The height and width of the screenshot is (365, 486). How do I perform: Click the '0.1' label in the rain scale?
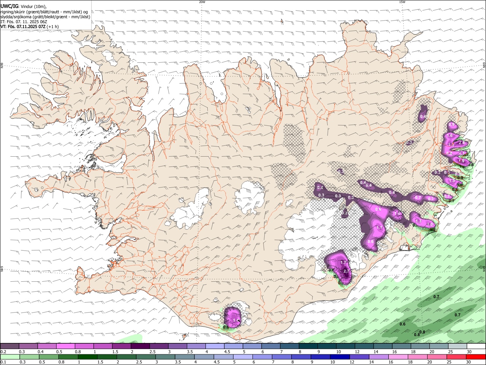pos(3,363)
